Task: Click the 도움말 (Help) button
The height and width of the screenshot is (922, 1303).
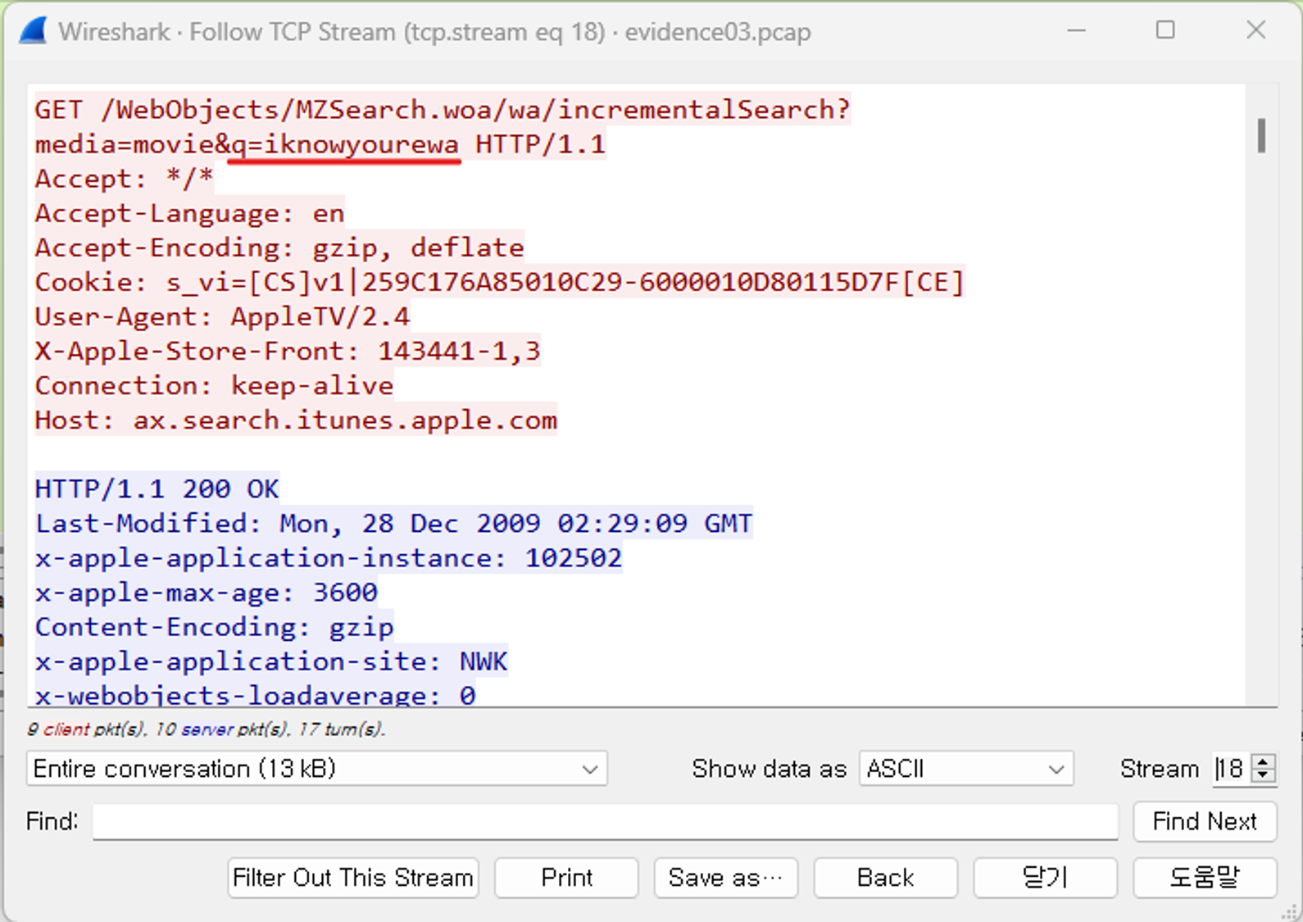Action: coord(1205,878)
